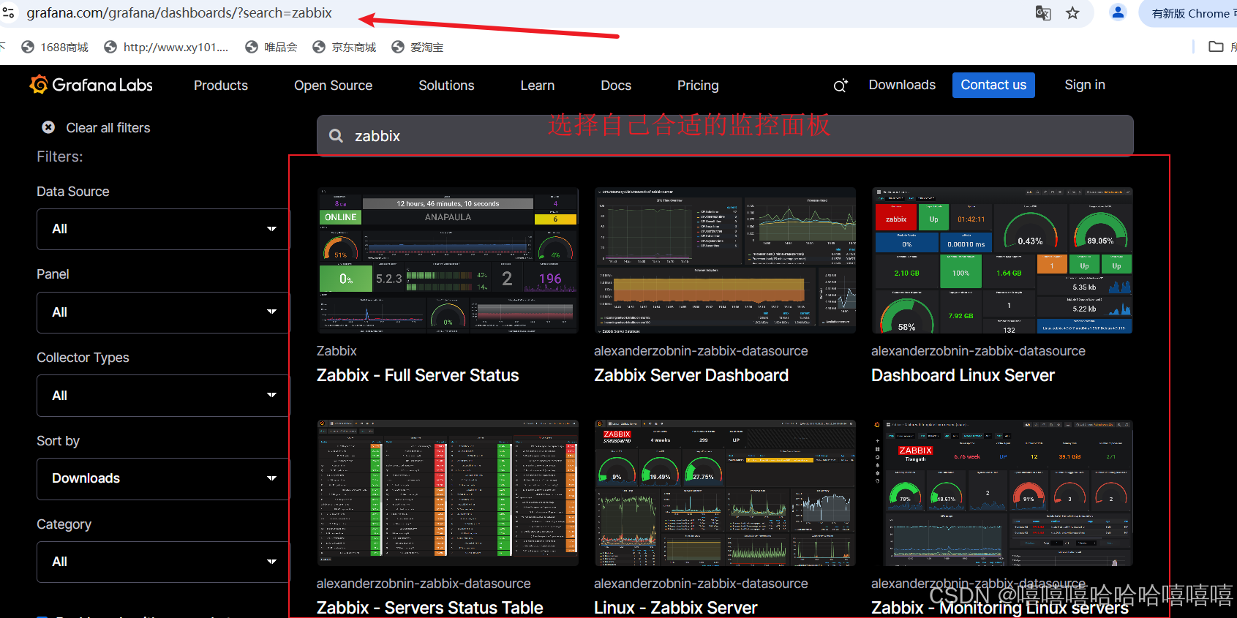Click the Dashboard Linux Server title

(x=963, y=375)
